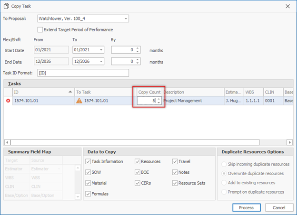Screen dimensions: 297x215
Task: Increase Copy Count with up arrow
Action: (159, 99)
